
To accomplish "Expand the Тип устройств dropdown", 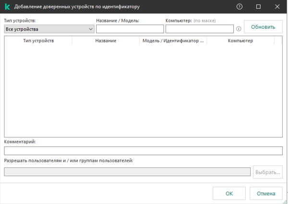I will 49,29.
